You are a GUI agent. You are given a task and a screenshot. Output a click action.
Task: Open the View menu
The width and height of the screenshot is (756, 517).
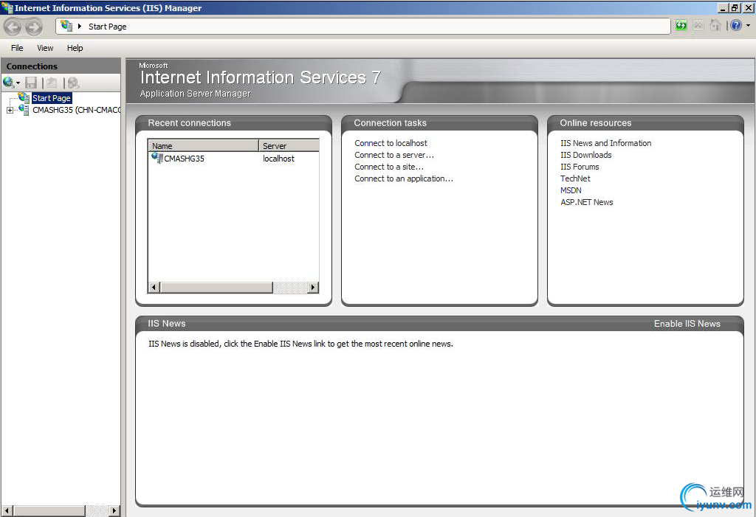click(45, 48)
